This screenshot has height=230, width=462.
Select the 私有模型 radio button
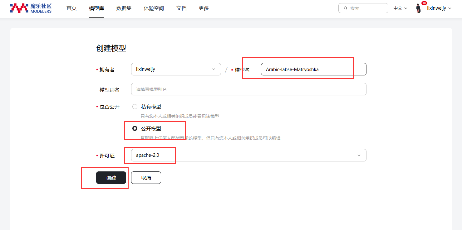[135, 107]
